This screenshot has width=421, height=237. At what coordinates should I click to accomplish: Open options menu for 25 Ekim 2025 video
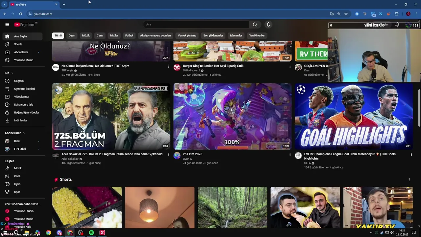tap(290, 154)
